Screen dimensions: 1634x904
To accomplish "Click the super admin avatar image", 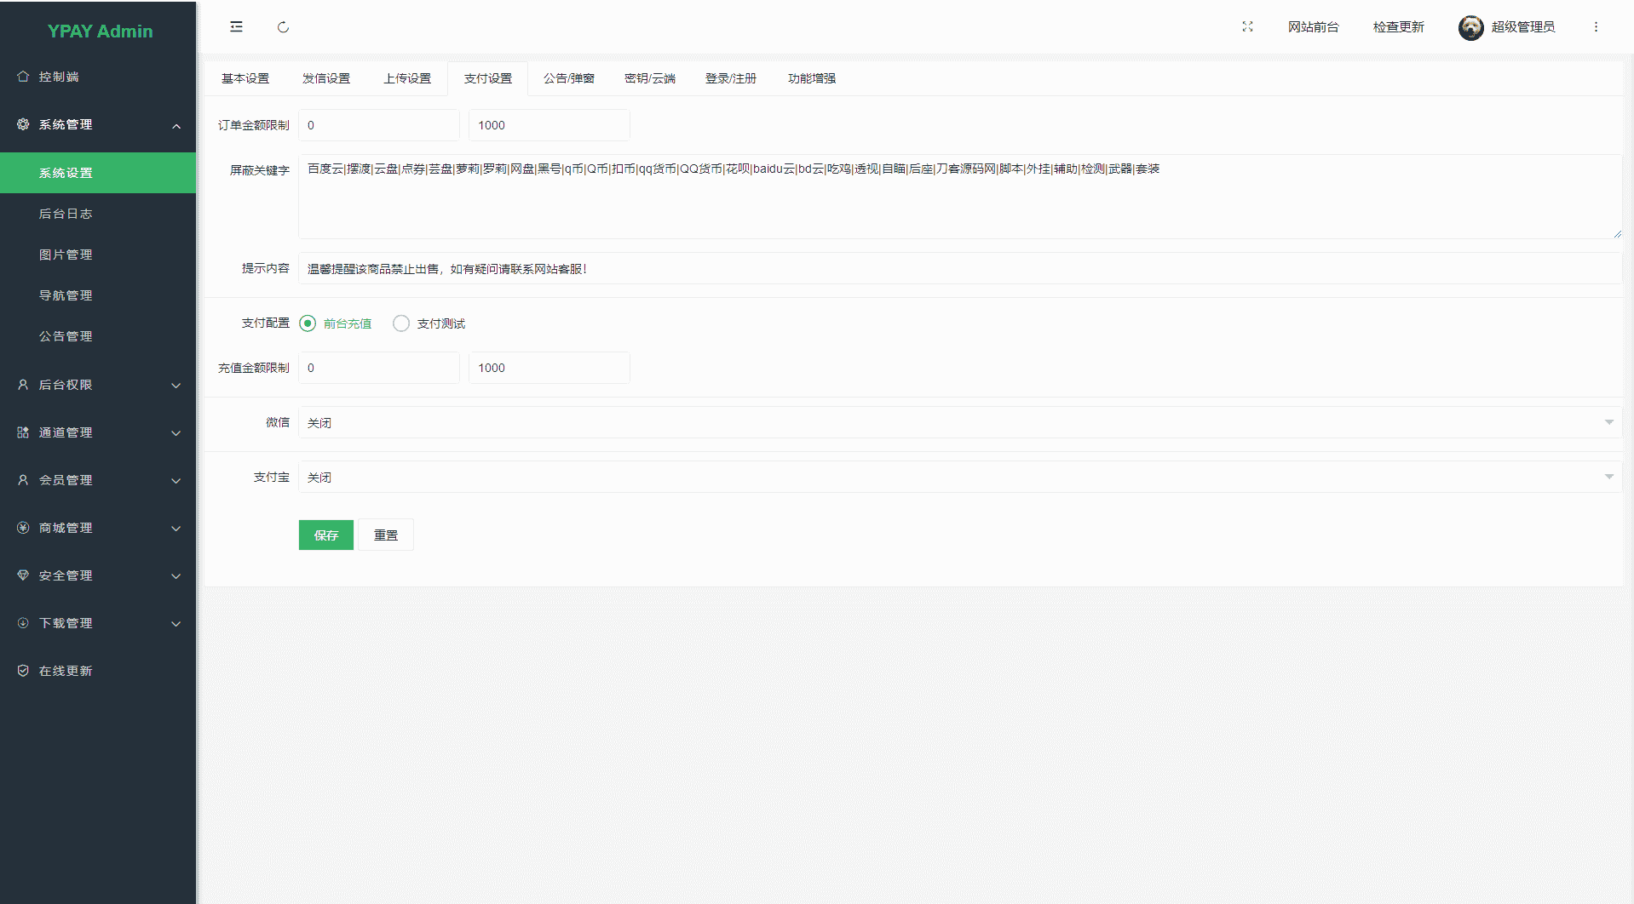I will [1470, 27].
